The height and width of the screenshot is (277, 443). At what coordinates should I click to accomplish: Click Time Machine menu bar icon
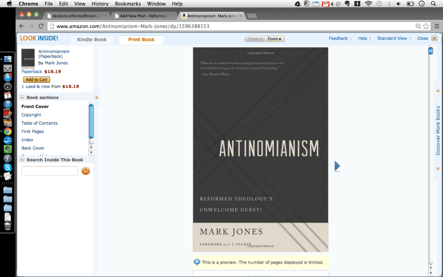(379, 3)
